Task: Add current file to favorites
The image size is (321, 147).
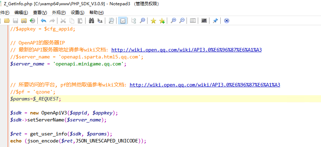Action: (162, 21)
